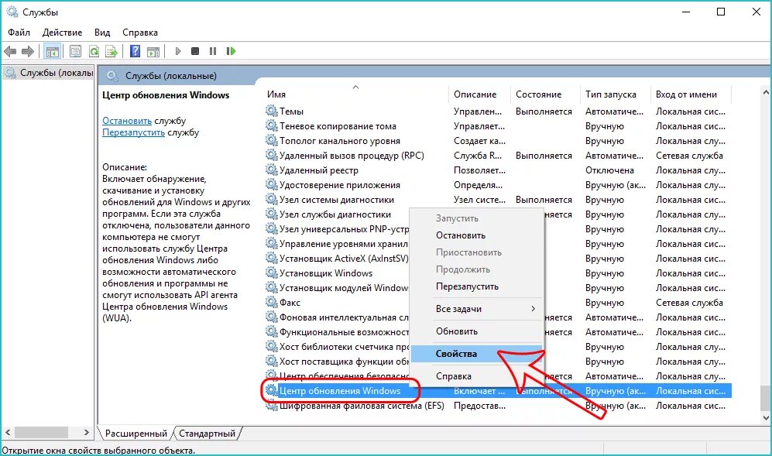Open the Действие menu
772x456 pixels.
click(x=62, y=33)
